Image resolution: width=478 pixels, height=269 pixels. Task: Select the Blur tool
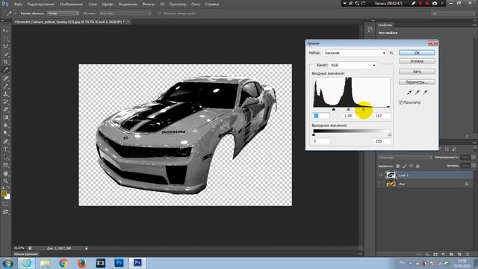point(5,126)
